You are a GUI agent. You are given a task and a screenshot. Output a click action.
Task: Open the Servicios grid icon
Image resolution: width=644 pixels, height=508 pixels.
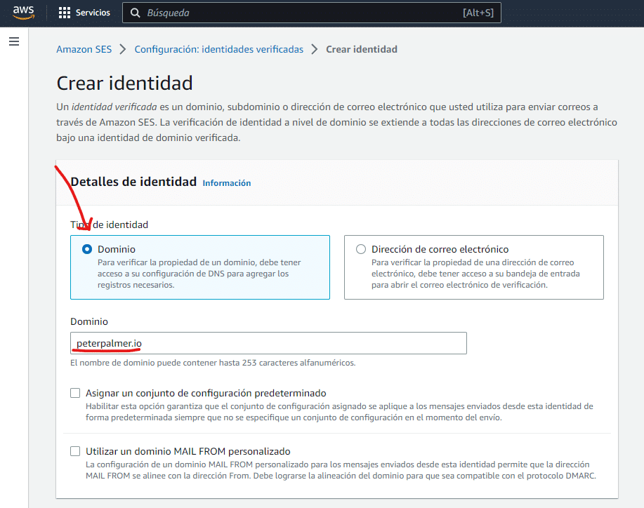point(65,13)
